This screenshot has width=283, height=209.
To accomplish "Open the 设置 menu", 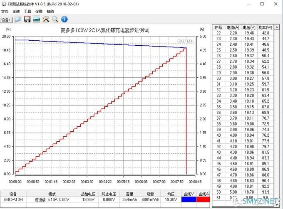I will (x=39, y=12).
